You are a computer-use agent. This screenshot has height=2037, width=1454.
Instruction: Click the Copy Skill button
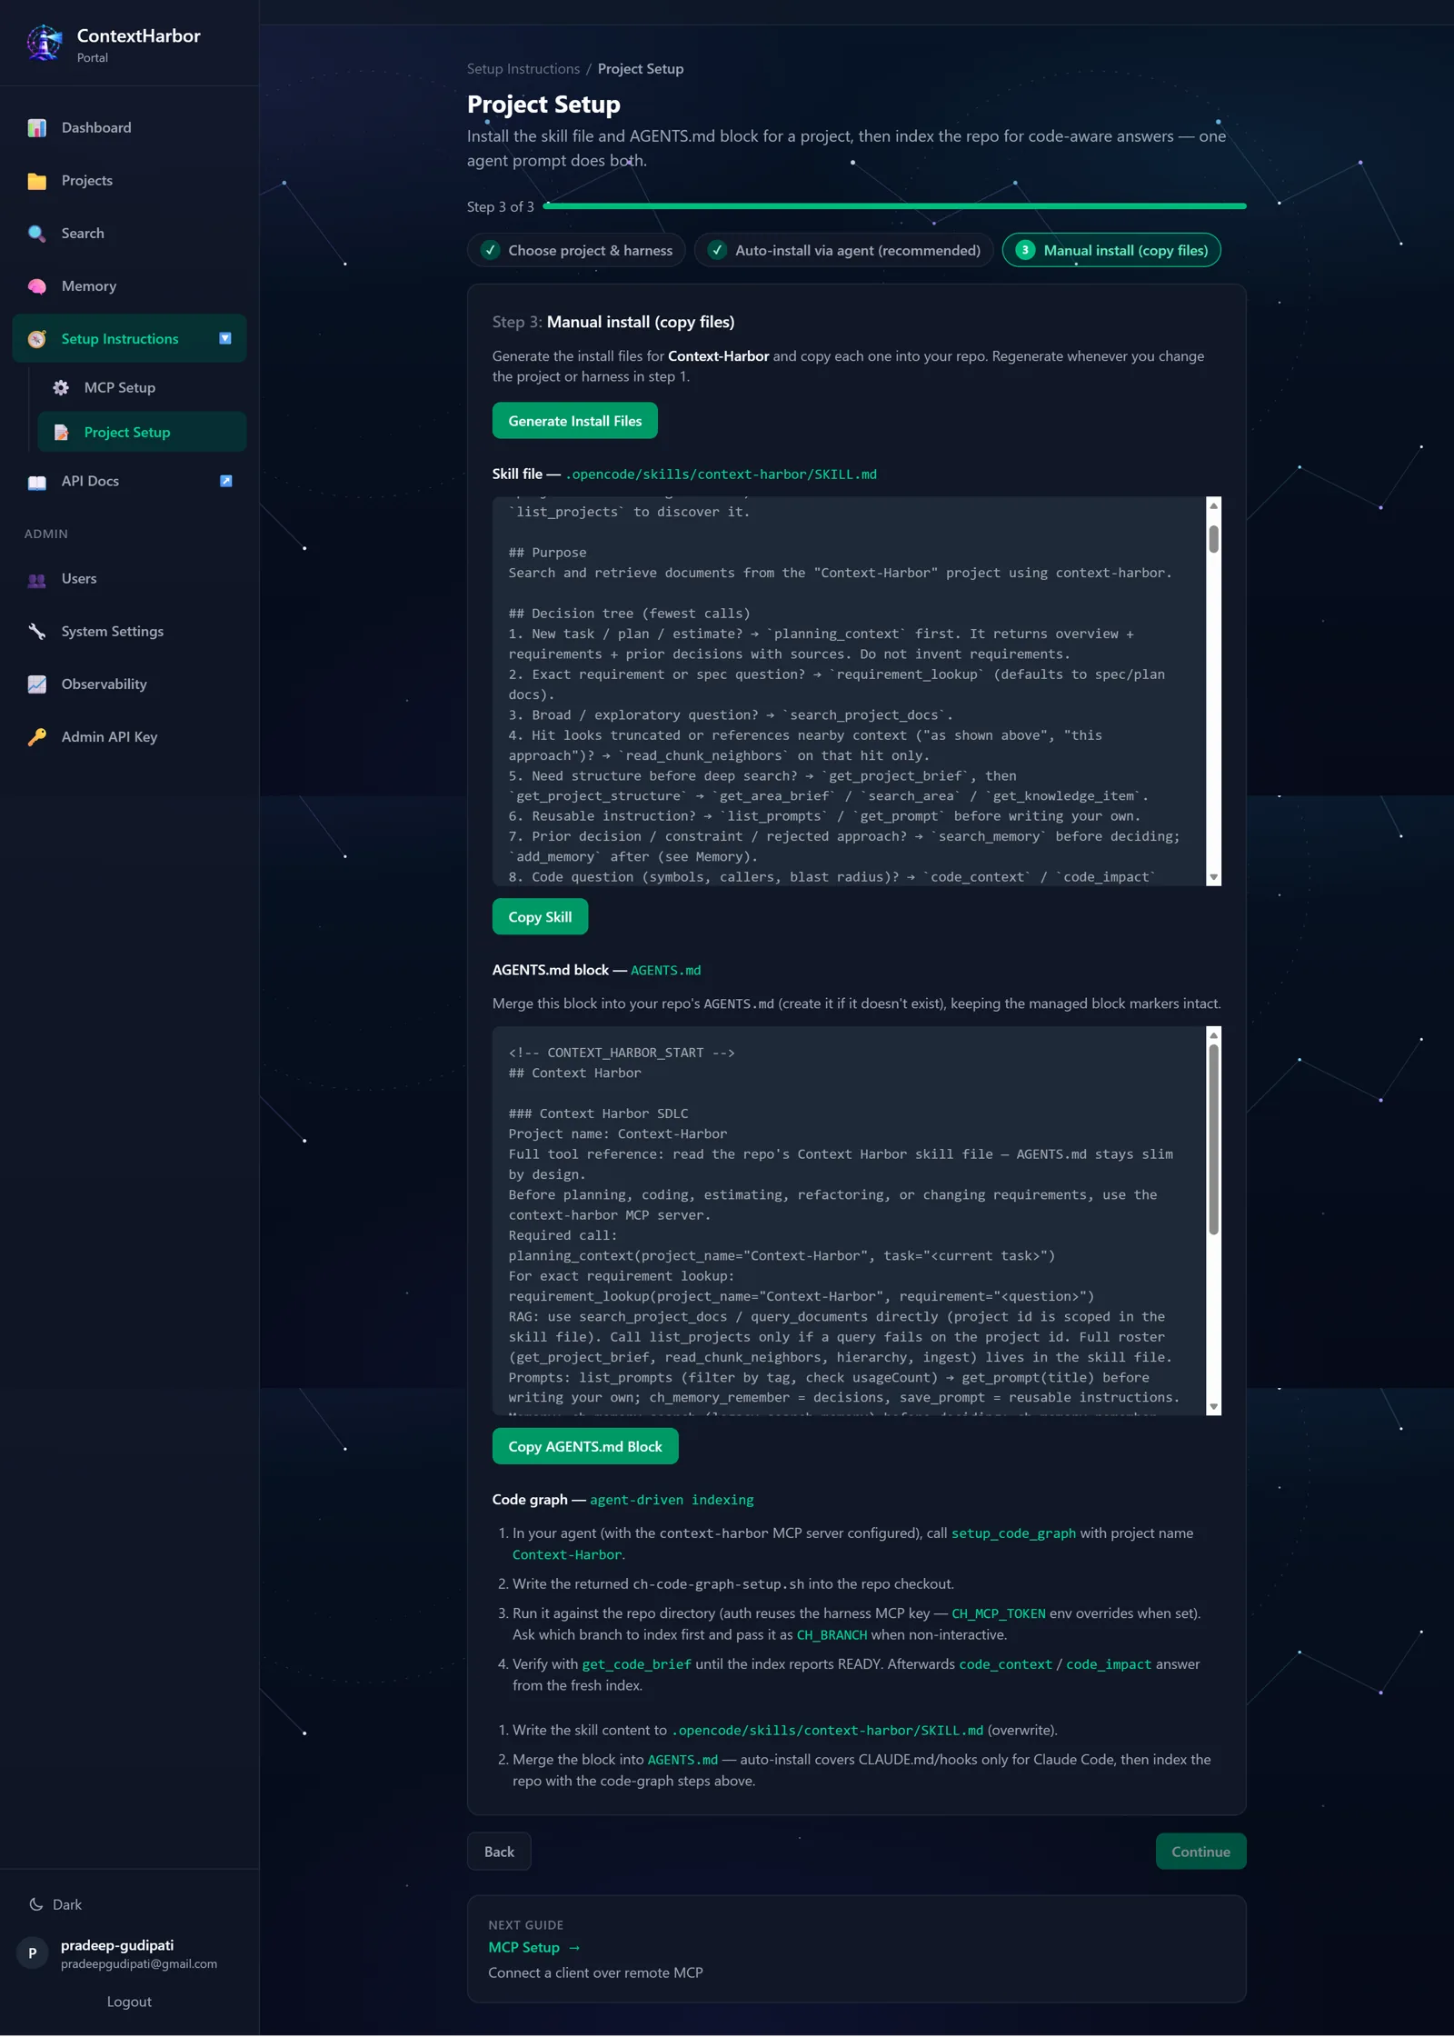click(x=540, y=917)
